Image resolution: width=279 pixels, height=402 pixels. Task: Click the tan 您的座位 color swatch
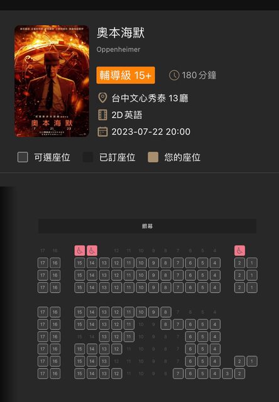(153, 157)
